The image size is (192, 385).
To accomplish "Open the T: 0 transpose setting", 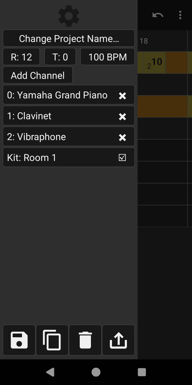I will point(60,57).
